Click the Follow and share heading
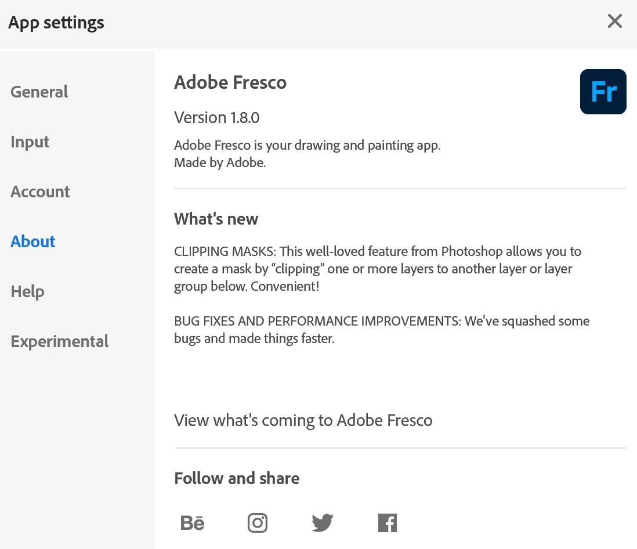 tap(237, 478)
